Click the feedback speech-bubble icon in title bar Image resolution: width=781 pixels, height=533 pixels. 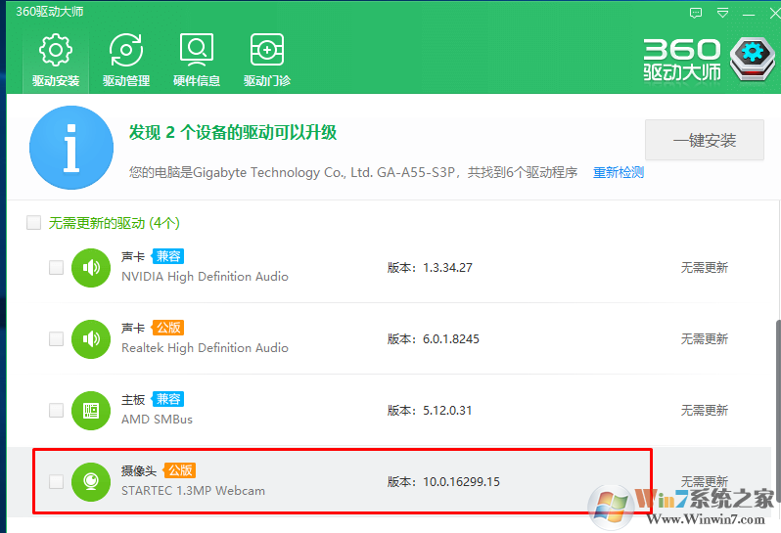pyautogui.click(x=696, y=13)
